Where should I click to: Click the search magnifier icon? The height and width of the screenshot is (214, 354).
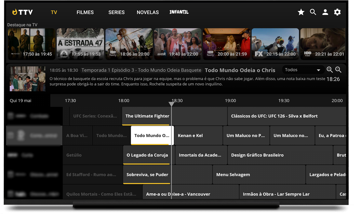click(313, 12)
